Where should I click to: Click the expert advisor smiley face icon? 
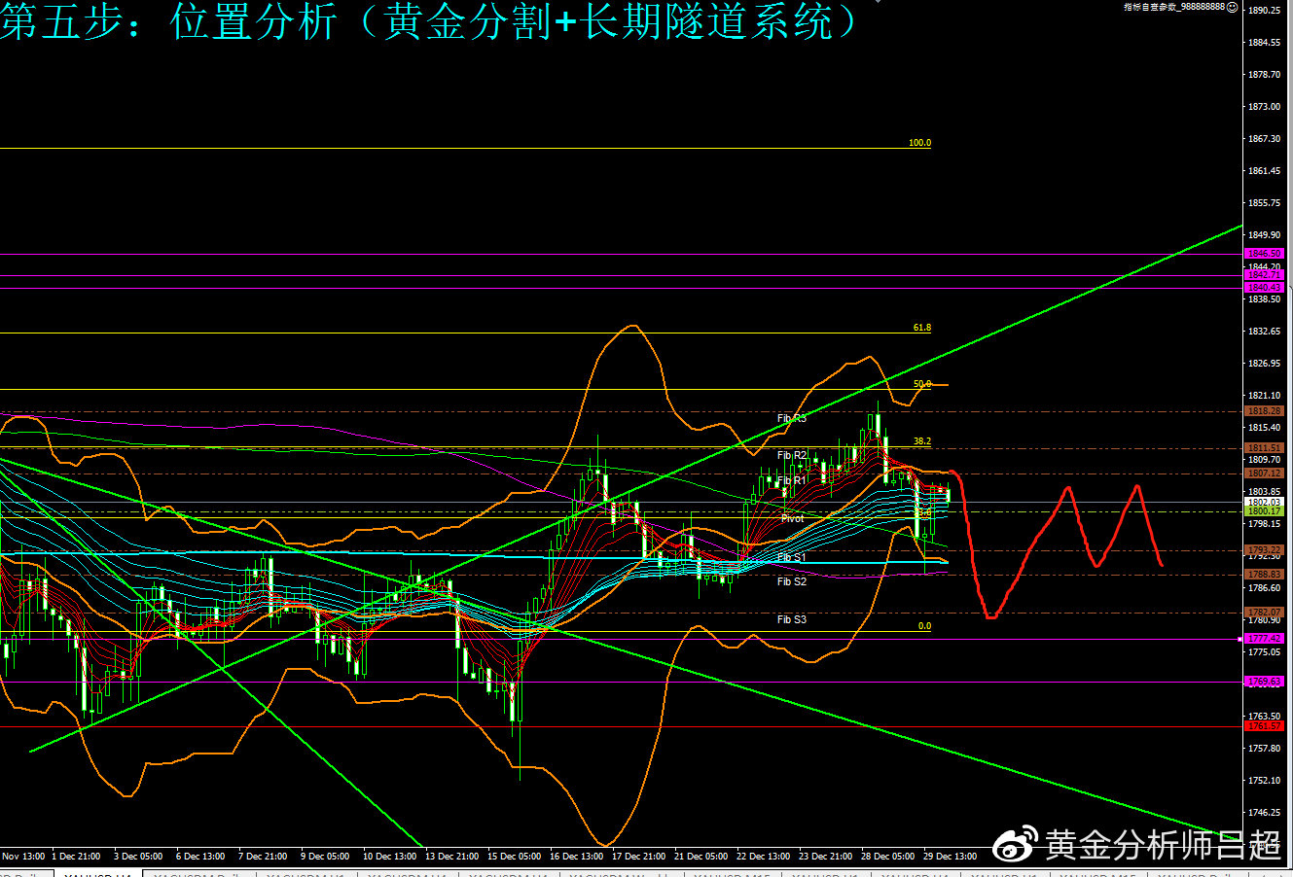pos(1232,7)
